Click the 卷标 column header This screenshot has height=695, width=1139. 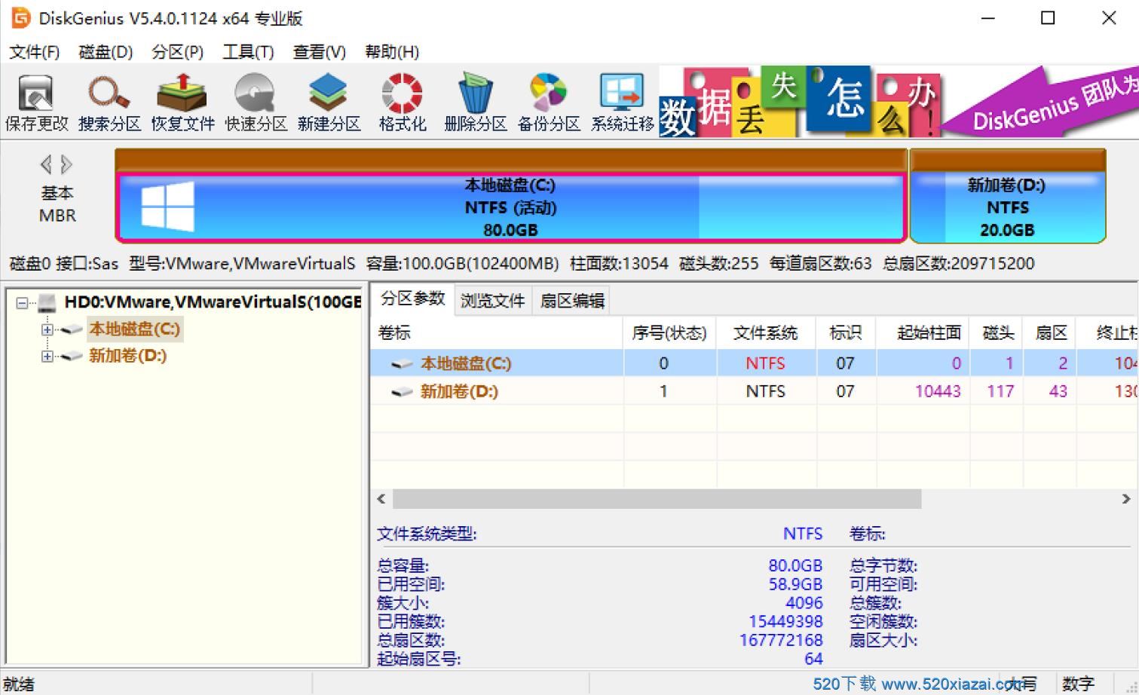(x=497, y=333)
